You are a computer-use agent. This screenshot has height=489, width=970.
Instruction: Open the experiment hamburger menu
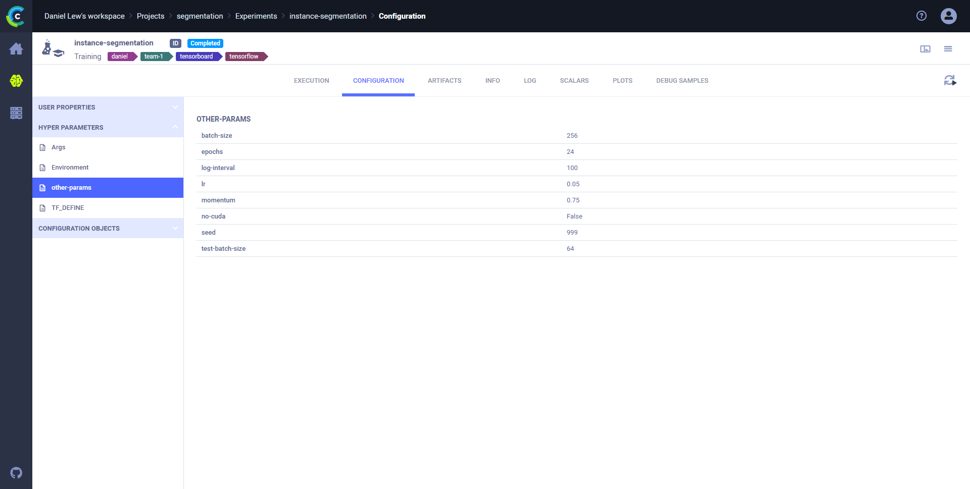[x=948, y=49]
